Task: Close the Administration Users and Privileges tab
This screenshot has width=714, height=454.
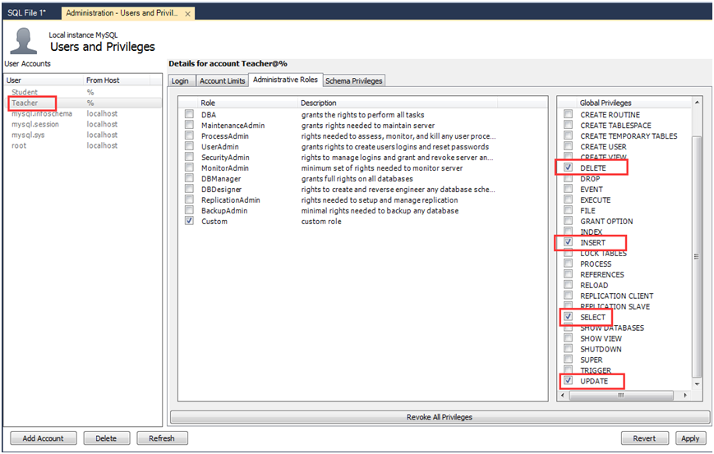Action: click(x=187, y=14)
